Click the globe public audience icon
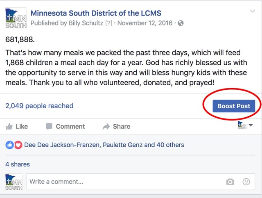Screen dimensions: 262x198 [x=181, y=23]
